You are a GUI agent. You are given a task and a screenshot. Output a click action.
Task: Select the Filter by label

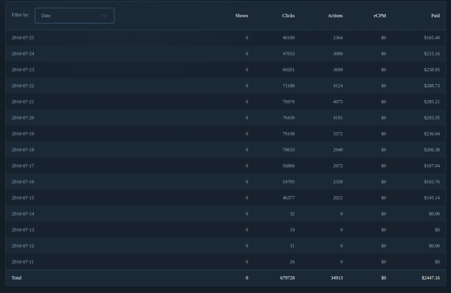pyautogui.click(x=20, y=15)
